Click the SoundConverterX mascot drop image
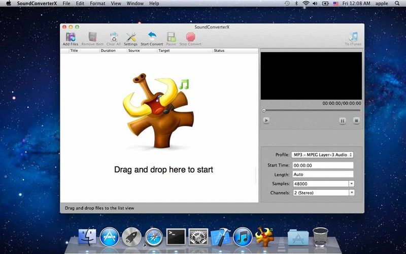The height and width of the screenshot is (254, 406). coord(158,111)
